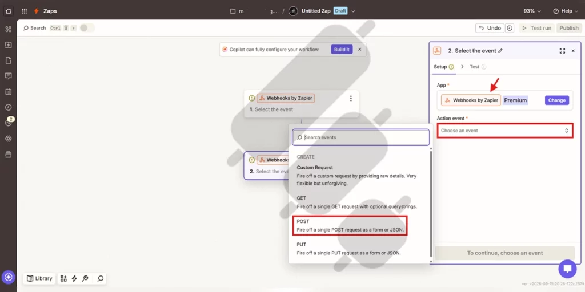Open the sidebar icon with badge 2
The height and width of the screenshot is (292, 585).
point(8,122)
